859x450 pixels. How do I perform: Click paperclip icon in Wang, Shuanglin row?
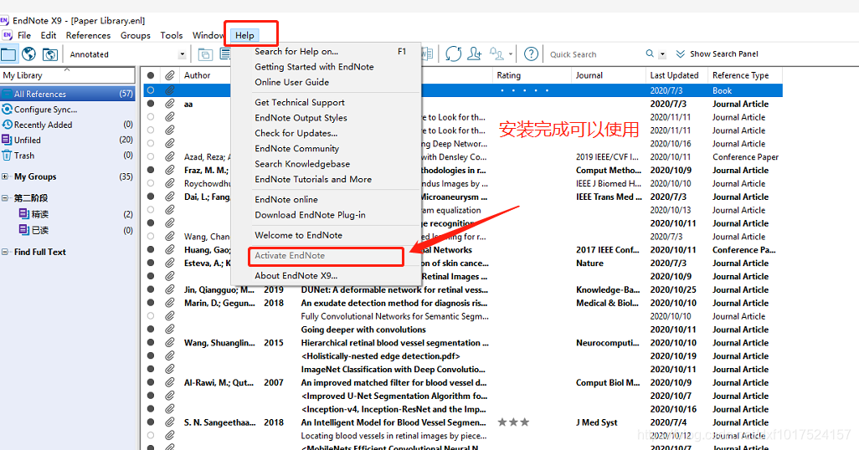[170, 343]
